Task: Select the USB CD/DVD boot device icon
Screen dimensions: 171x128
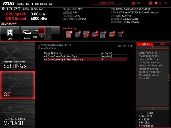Action: (x=95, y=34)
